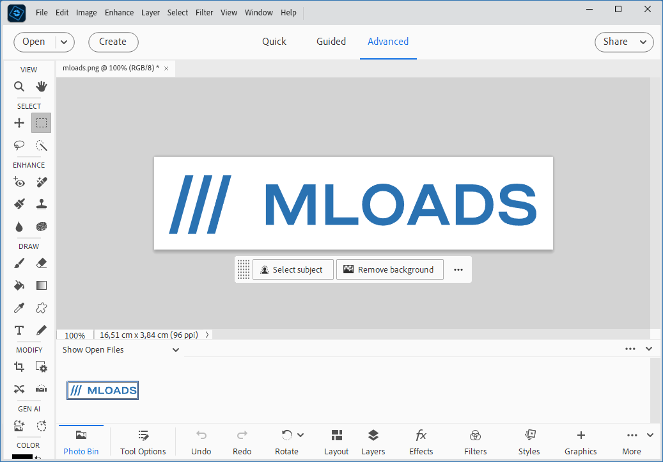The width and height of the screenshot is (663, 462).
Task: Pick the Eraser tool
Action: pyautogui.click(x=42, y=263)
